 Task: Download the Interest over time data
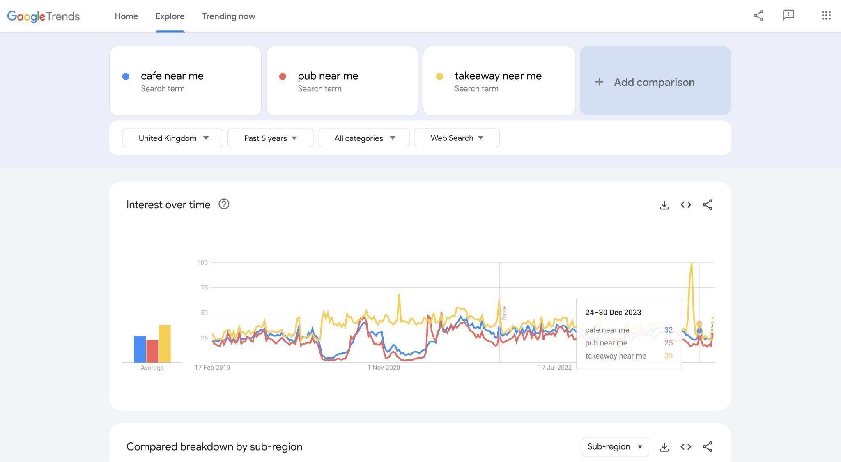point(664,205)
